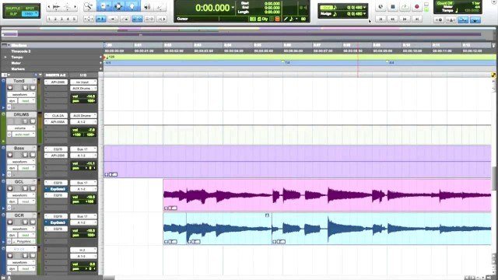Solo the Tom5 track
The height and width of the screenshot is (280, 498).
(x=26, y=88)
